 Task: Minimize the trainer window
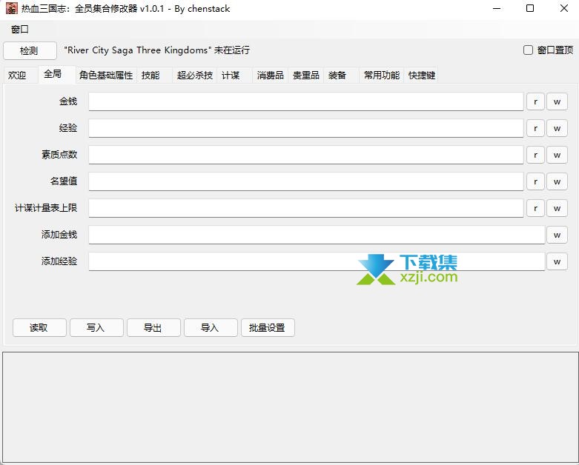point(497,8)
